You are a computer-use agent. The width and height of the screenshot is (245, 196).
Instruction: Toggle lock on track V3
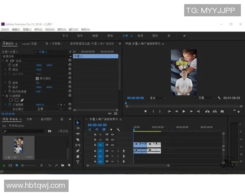pos(95,134)
